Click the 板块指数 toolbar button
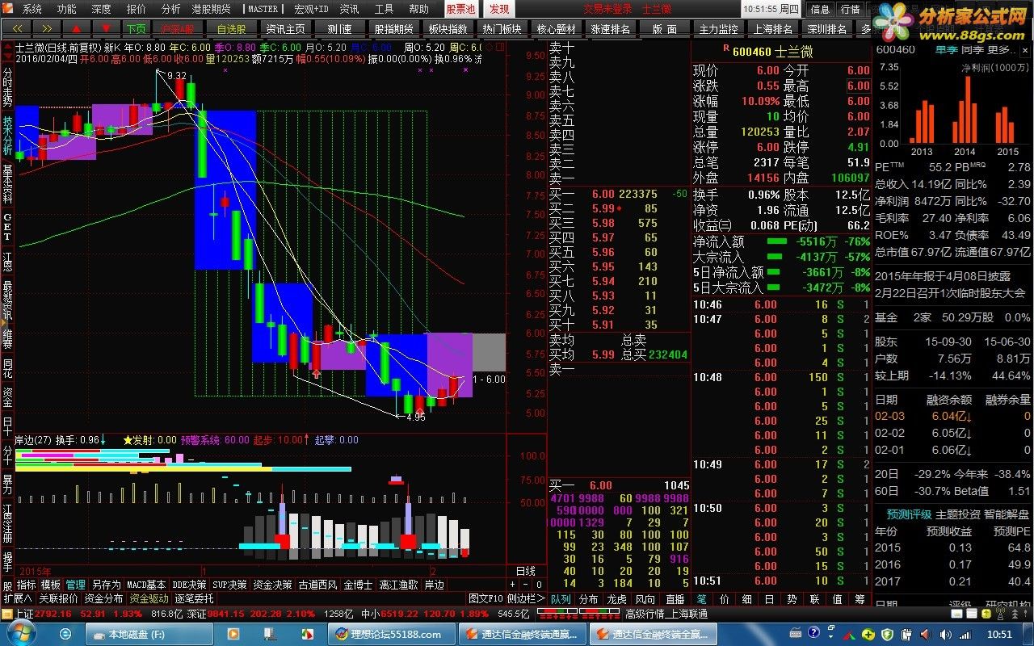1034x646 pixels. [x=448, y=28]
